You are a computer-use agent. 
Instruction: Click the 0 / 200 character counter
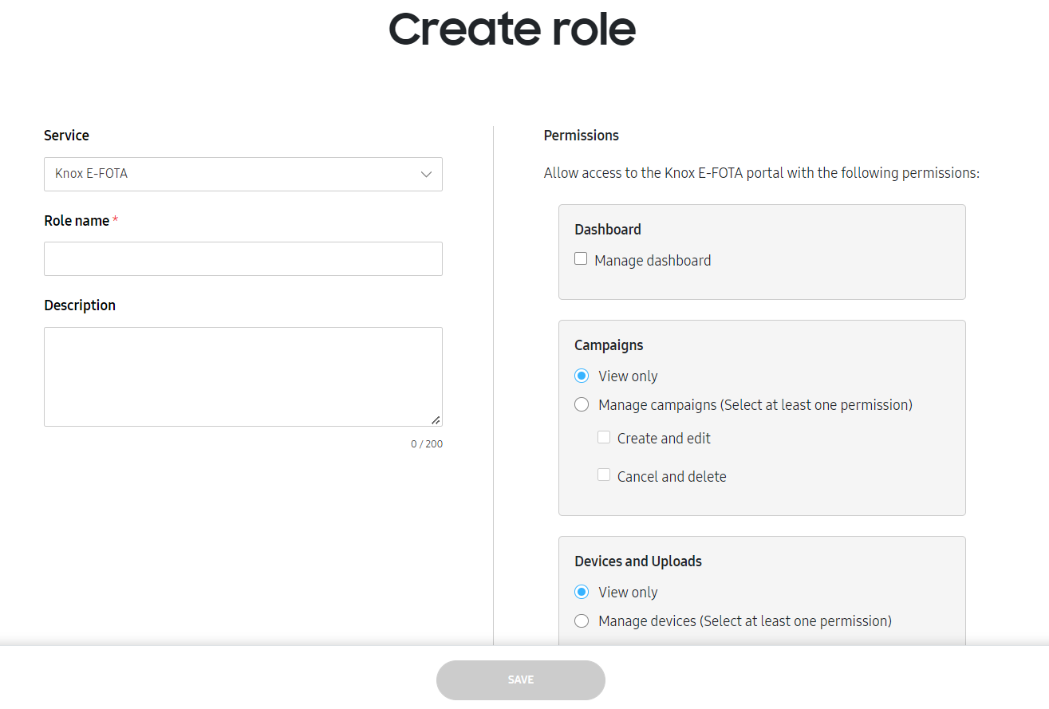[427, 444]
